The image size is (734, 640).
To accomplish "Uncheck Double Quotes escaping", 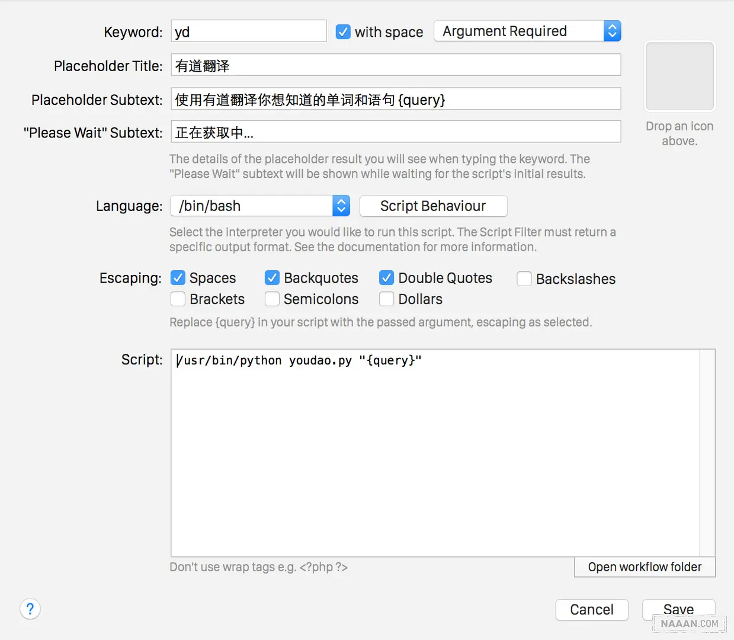I will 386,277.
